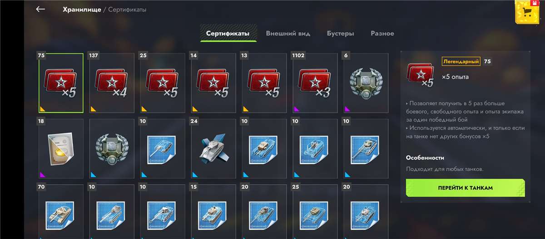Pick the tank-with-satellite item showing 24
This screenshot has width=545, height=239.
pos(213,148)
